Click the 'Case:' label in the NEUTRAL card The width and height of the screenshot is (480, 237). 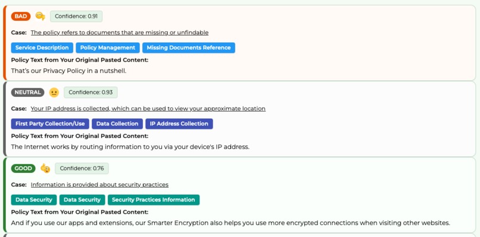[x=18, y=109]
